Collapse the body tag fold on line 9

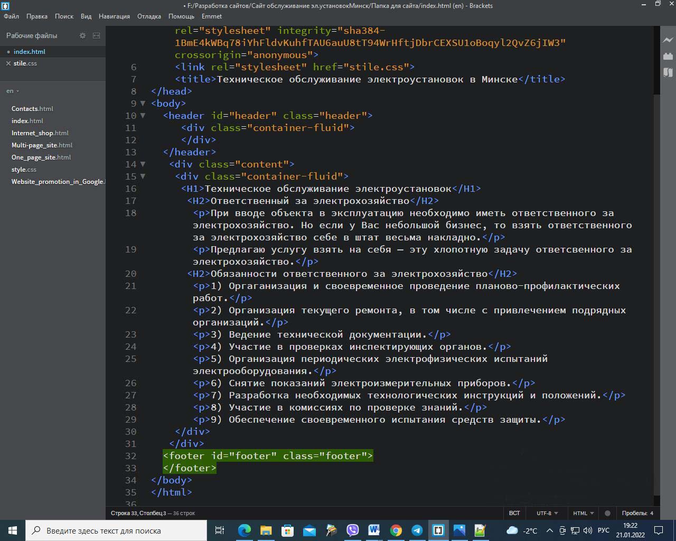pos(143,104)
